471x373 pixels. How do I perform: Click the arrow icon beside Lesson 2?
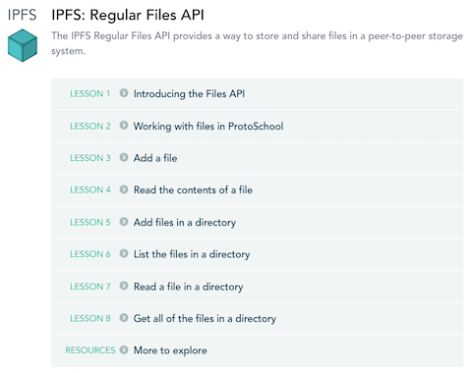(124, 126)
